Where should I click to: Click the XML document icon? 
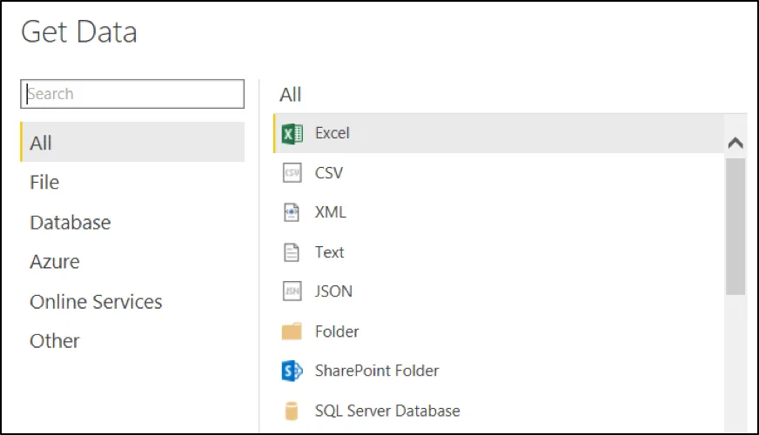pyautogui.click(x=292, y=212)
